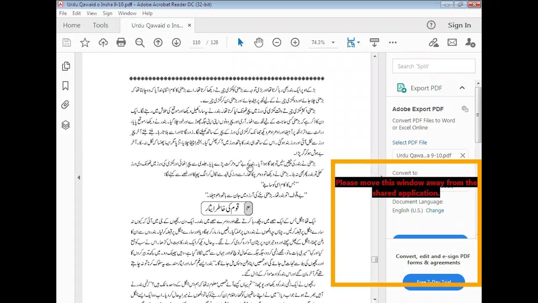Activate the Hand pan tool
Image resolution: width=538 pixels, height=303 pixels.
click(258, 43)
